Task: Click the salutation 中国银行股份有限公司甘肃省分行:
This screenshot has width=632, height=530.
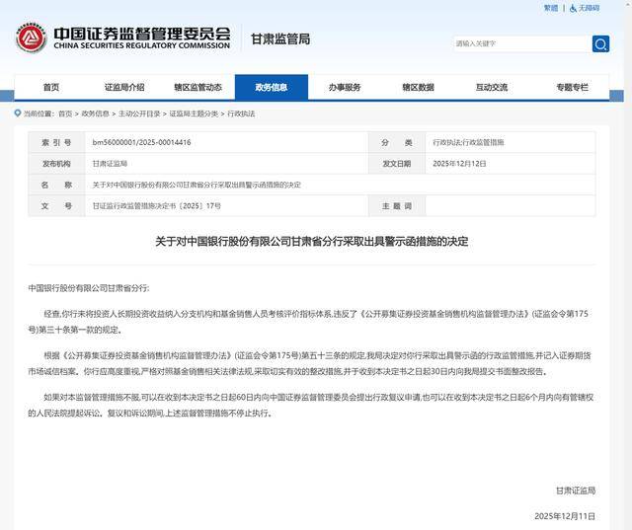Action: click(89, 288)
